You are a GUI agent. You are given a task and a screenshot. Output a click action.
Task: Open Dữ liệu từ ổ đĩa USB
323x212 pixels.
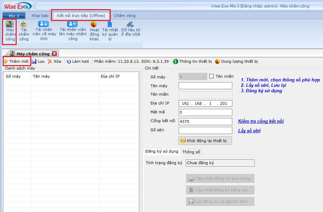130,30
